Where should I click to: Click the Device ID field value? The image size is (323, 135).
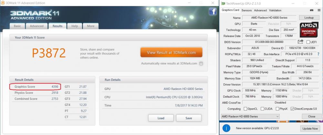303,48
